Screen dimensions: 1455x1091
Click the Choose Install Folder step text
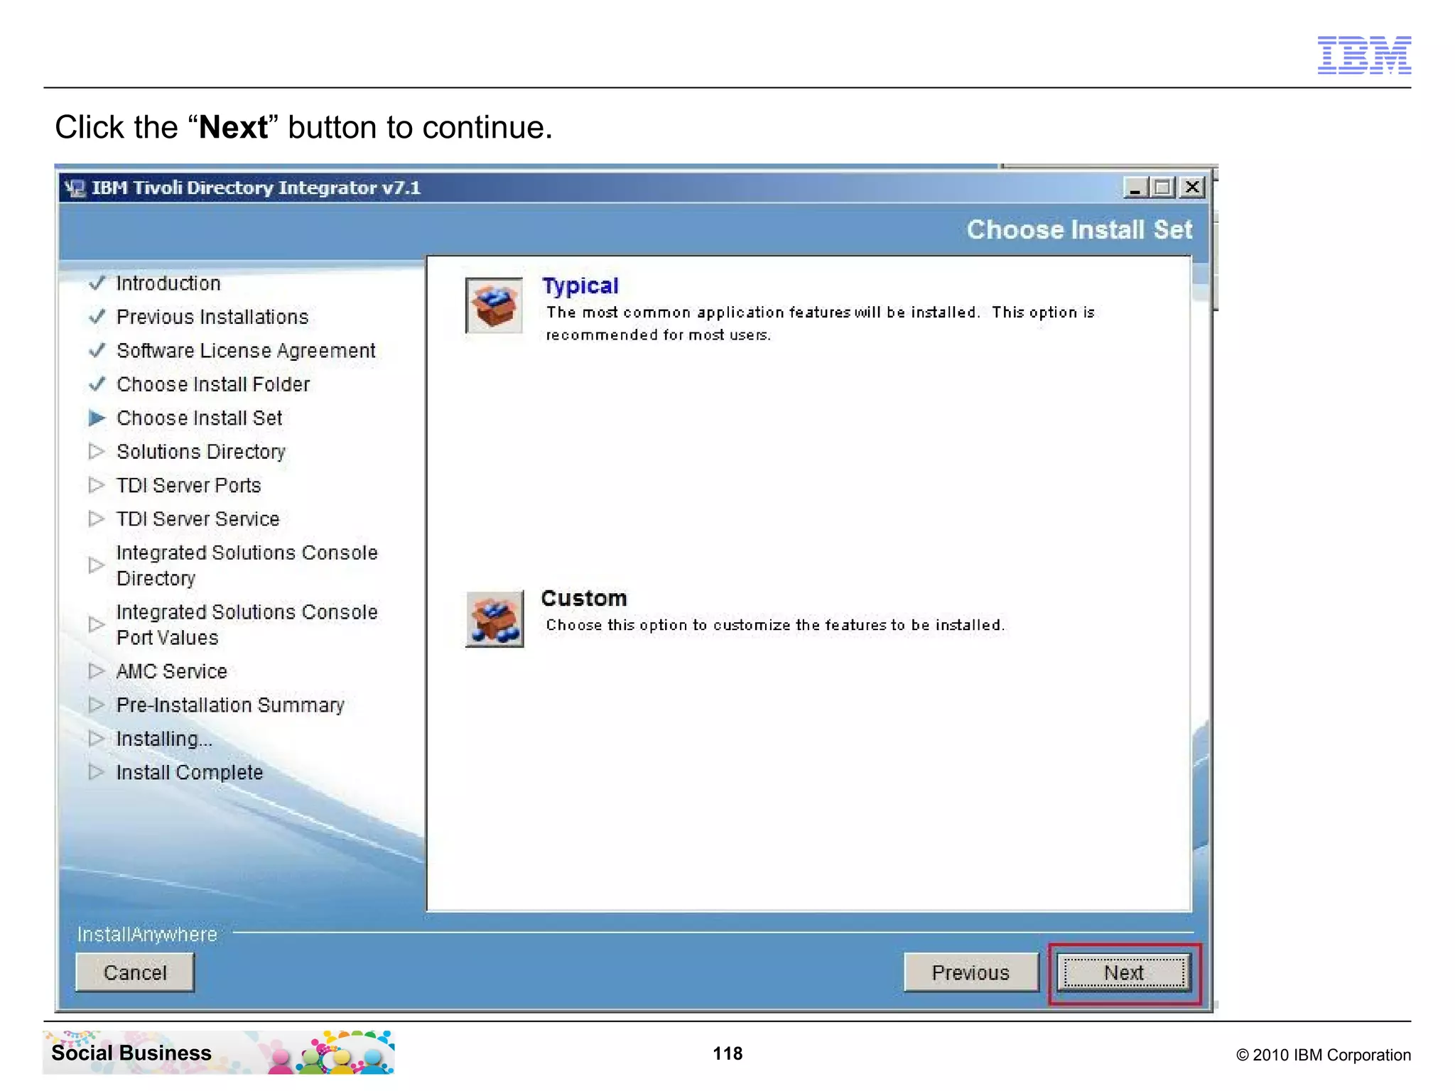213,384
